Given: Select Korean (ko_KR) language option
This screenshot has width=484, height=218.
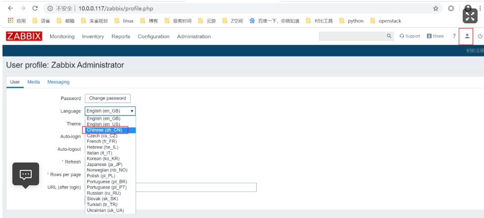Looking at the screenshot, I should (x=110, y=159).
